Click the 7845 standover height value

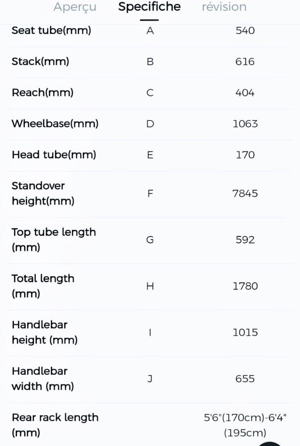(245, 194)
